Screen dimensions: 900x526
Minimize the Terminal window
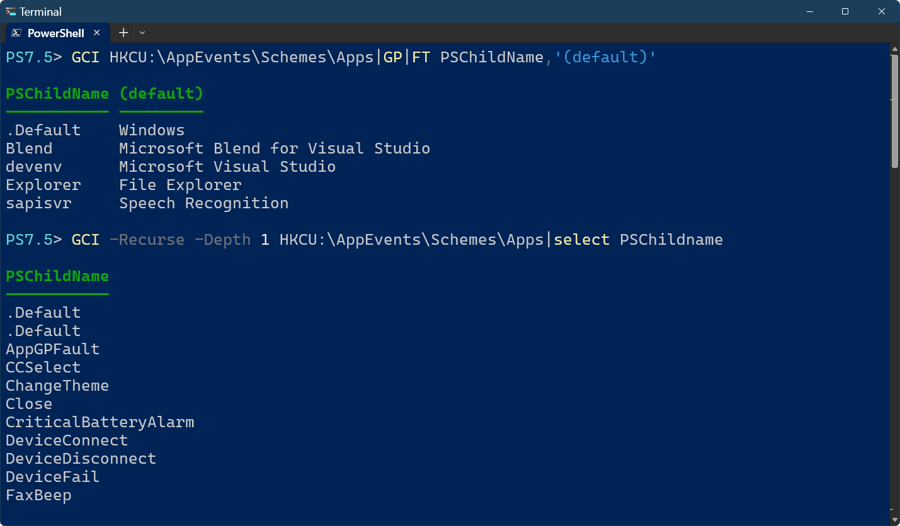[x=809, y=11]
